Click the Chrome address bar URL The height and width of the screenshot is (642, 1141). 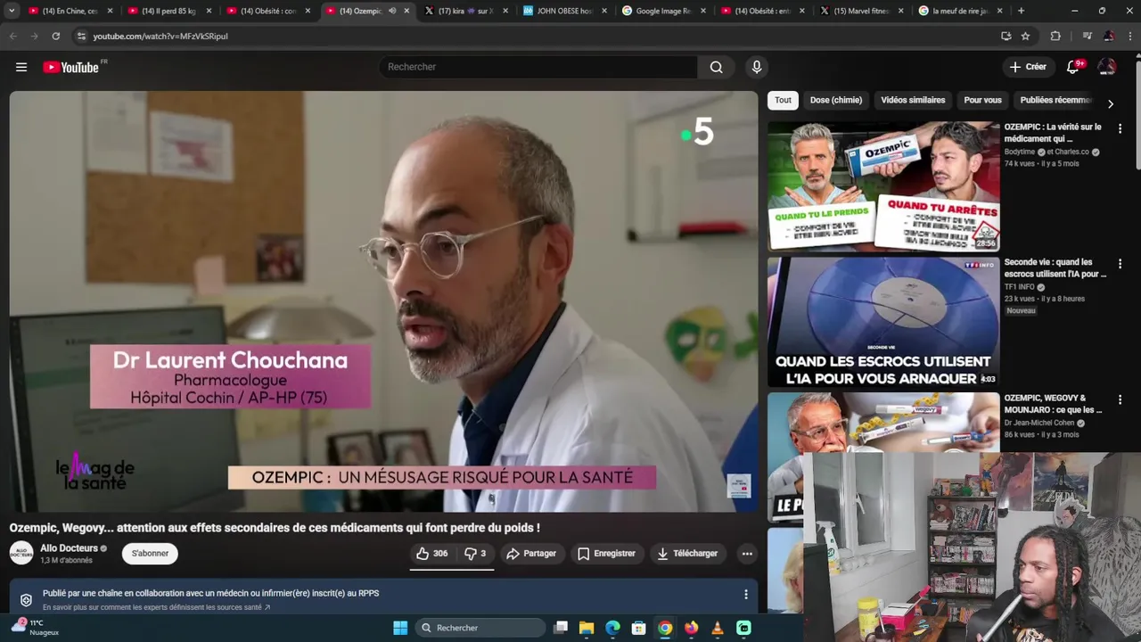160,36
